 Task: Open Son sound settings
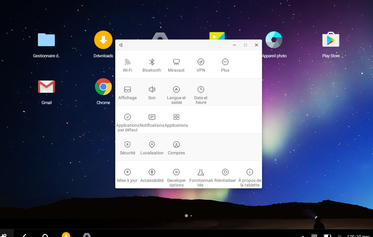click(152, 93)
